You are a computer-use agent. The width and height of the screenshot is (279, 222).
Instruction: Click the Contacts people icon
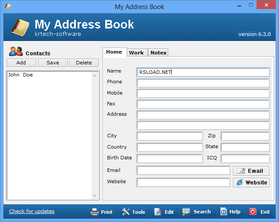16,51
